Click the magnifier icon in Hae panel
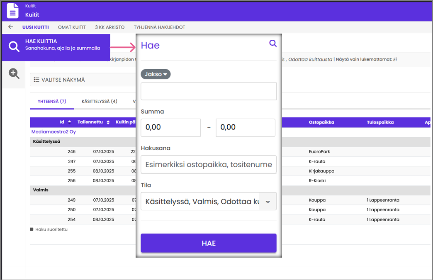The image size is (433, 280). pyautogui.click(x=272, y=44)
